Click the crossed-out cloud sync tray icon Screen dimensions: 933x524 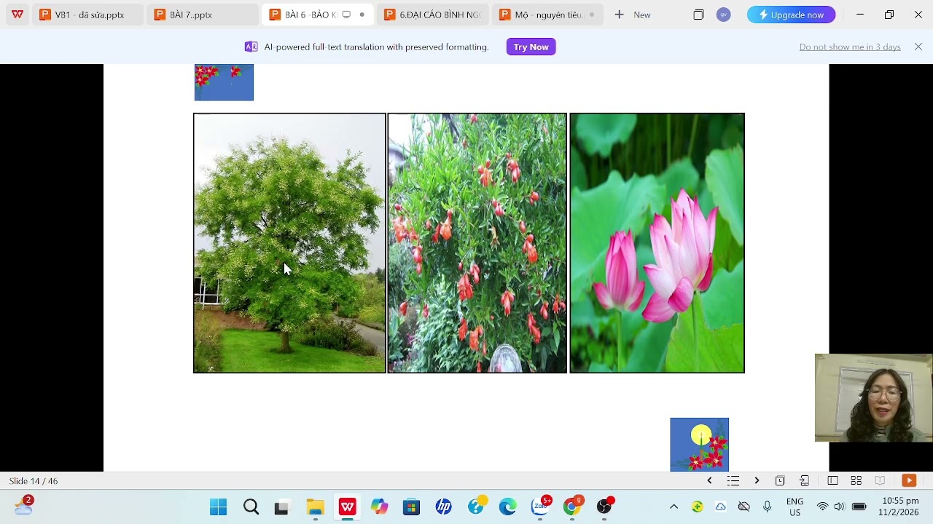[744, 507]
